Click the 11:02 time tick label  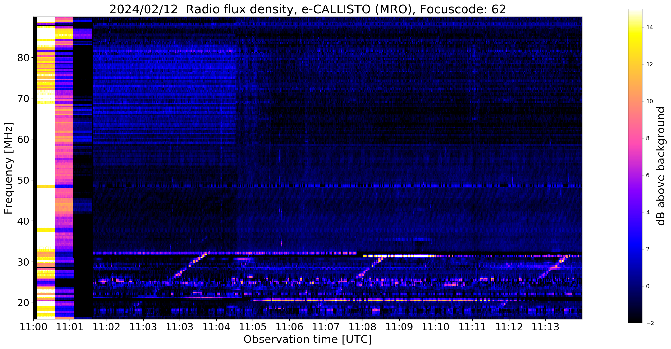pos(107,327)
